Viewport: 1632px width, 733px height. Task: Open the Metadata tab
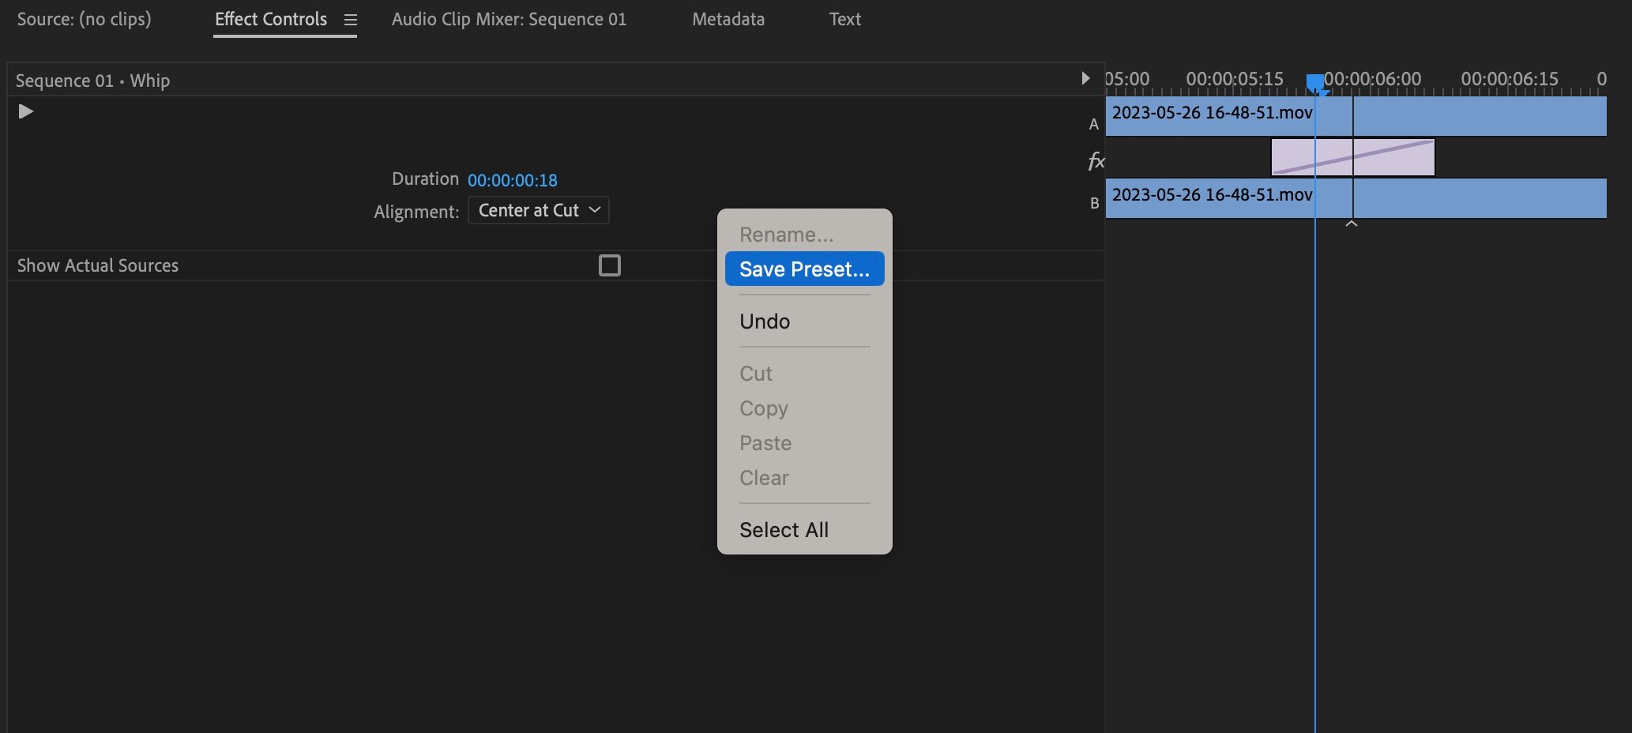click(728, 19)
